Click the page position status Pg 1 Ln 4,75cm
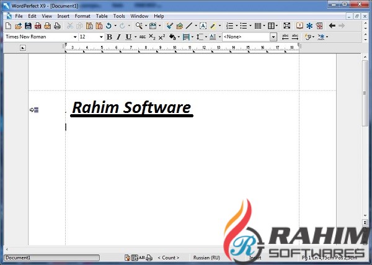 click(329, 258)
